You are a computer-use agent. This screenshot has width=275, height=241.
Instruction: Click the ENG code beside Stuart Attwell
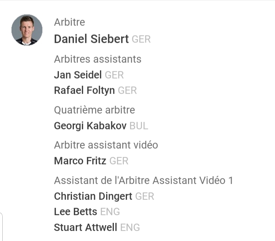coord(130,228)
